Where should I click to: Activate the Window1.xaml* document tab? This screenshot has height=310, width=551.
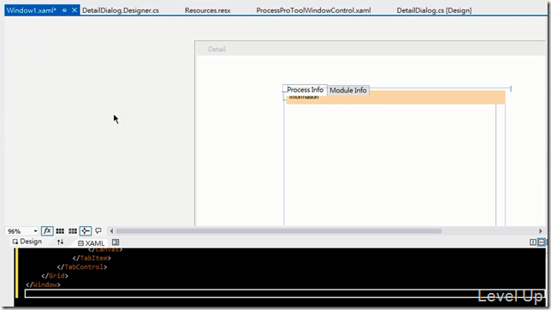pos(32,10)
